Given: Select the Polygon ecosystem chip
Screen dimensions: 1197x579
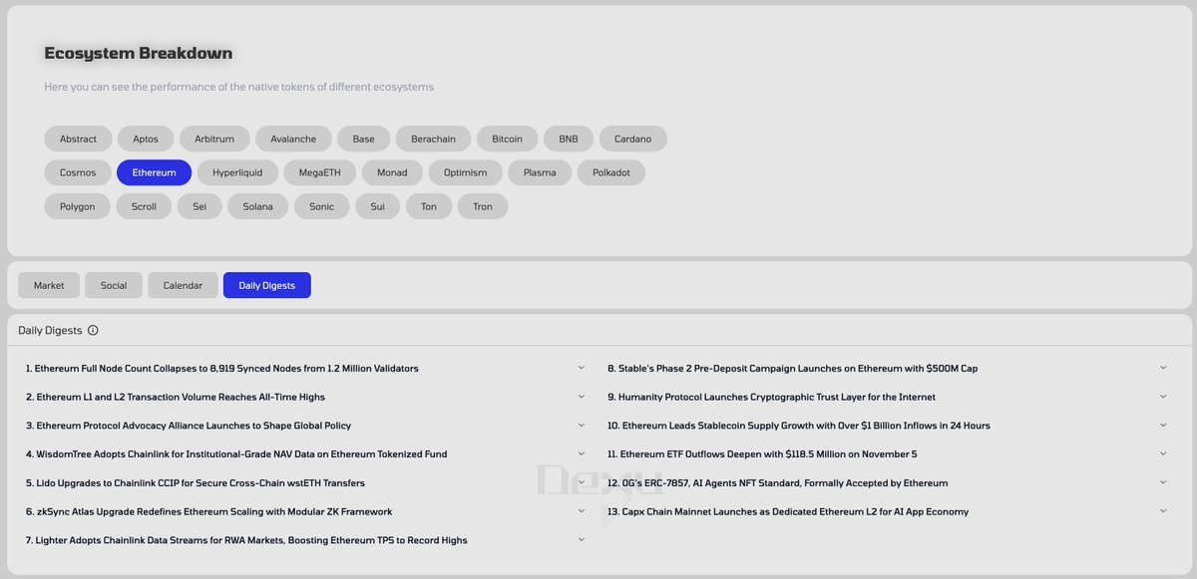Looking at the screenshot, I should [78, 206].
